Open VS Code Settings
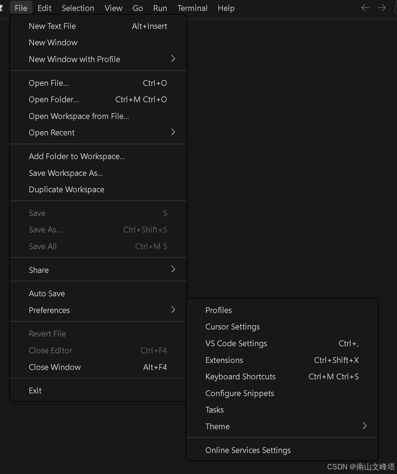Screen dimensions: 397x474 (x=236, y=343)
